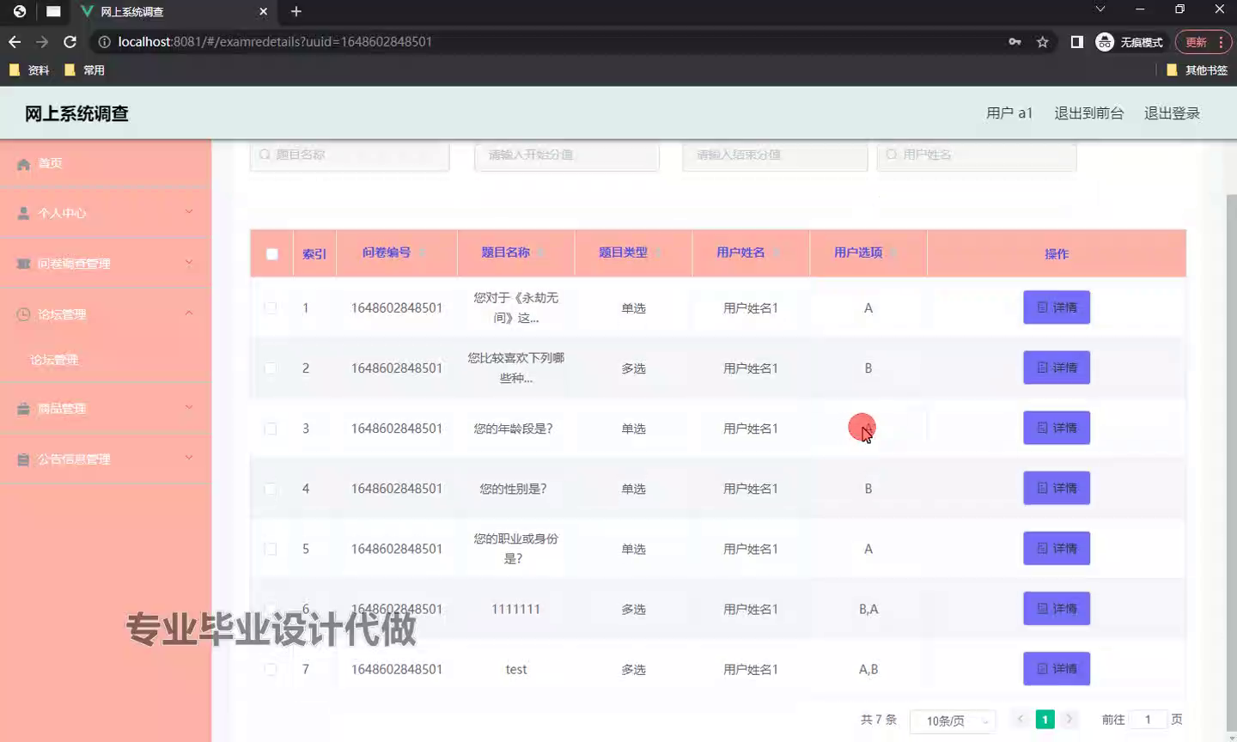Open 其他书签 bookmarks folder

click(1197, 70)
